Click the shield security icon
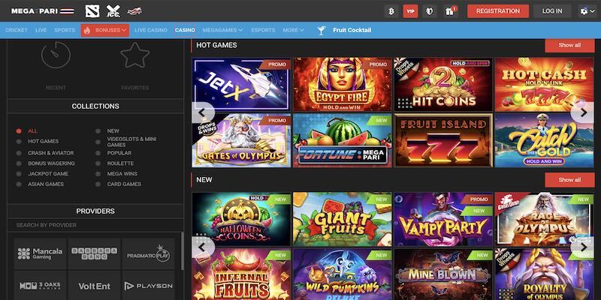Screen dimensions: 601x300 pyautogui.click(x=430, y=11)
